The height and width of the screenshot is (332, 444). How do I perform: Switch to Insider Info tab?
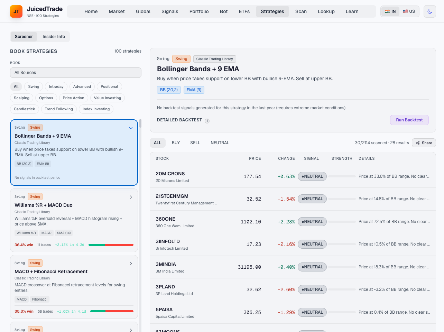tap(54, 37)
